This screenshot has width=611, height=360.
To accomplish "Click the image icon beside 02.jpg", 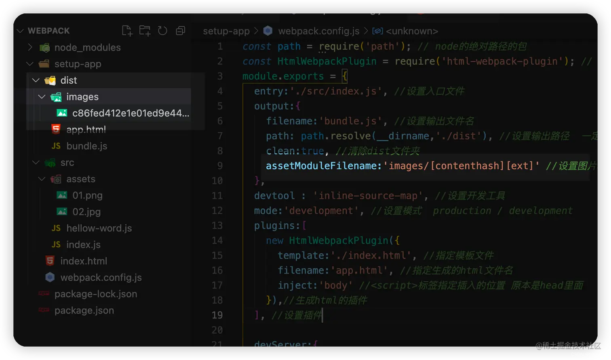I will (x=62, y=212).
